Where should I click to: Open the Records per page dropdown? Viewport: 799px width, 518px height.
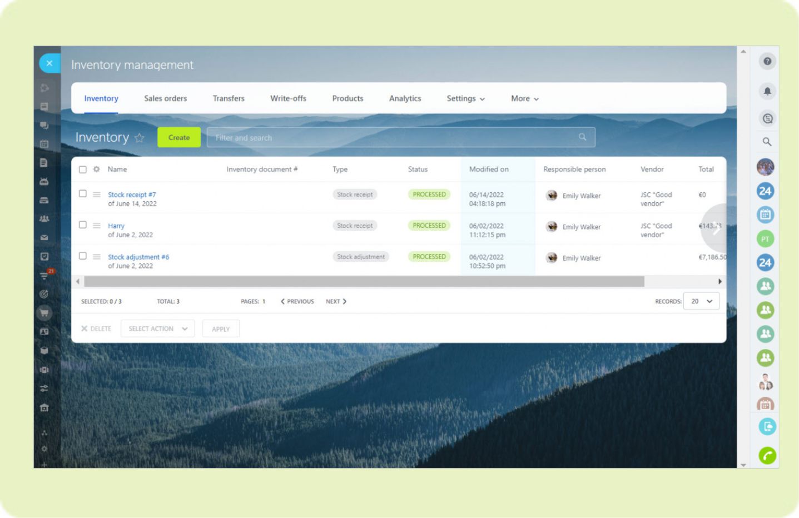coord(701,301)
